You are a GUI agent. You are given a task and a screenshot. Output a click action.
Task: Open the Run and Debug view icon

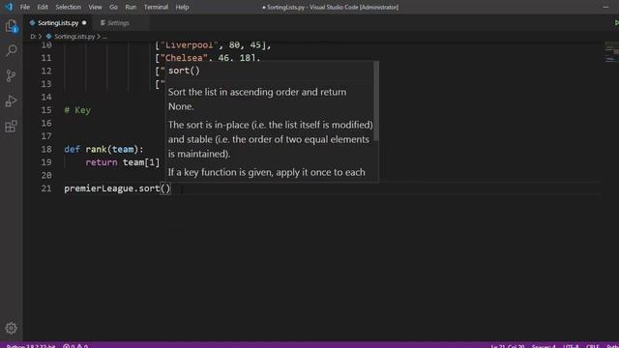point(11,101)
